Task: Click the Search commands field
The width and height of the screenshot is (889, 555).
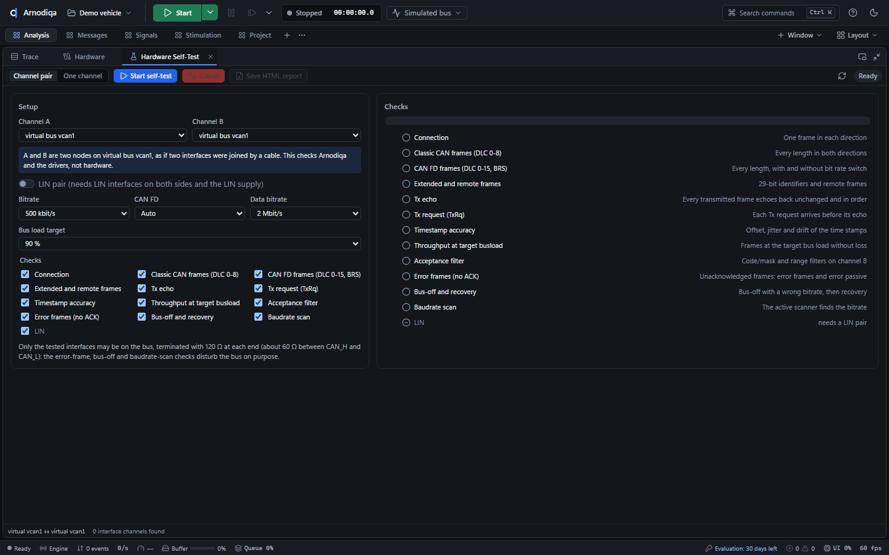Action: [781, 13]
